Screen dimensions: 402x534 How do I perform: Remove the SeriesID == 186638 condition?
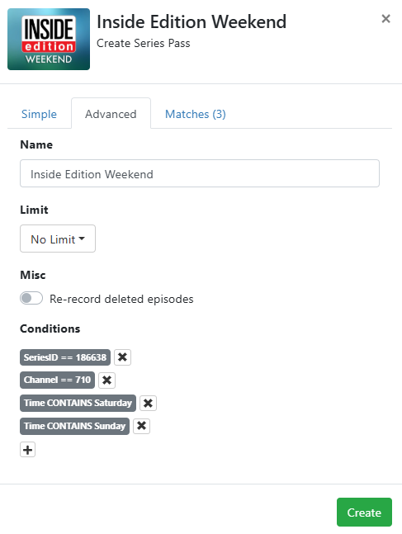coord(122,357)
